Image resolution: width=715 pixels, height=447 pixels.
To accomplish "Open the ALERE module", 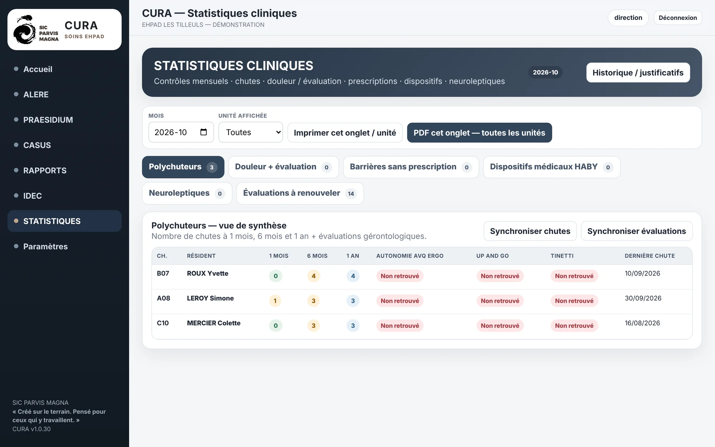I will pos(64,94).
